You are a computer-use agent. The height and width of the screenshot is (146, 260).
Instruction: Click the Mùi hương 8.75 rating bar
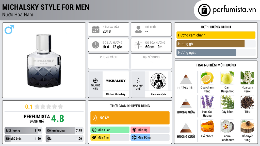point(23,131)
